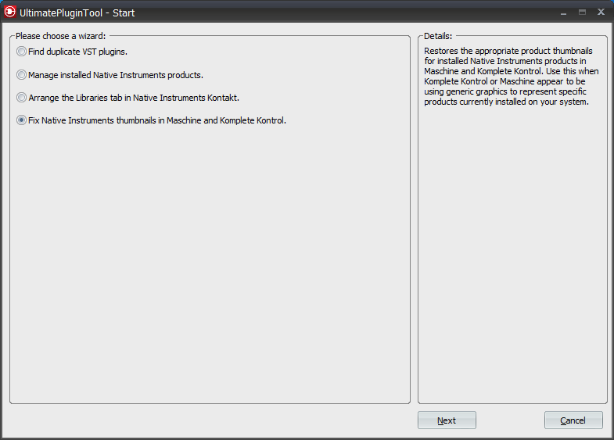Click the UltimatePluginTool red app icon
Viewport: 614px width, 440px height.
(10, 13)
